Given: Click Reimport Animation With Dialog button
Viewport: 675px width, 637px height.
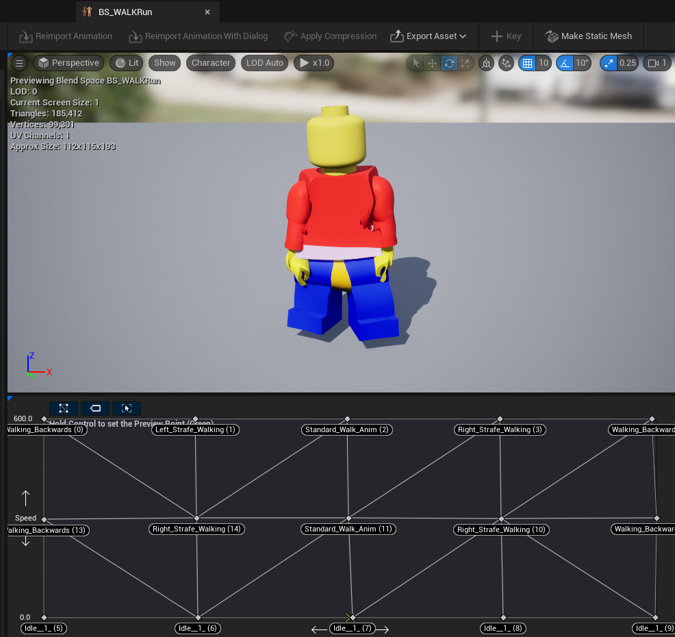Looking at the screenshot, I should tap(198, 36).
